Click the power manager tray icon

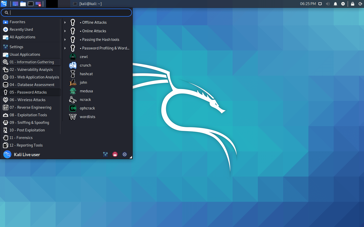(x=343, y=4)
